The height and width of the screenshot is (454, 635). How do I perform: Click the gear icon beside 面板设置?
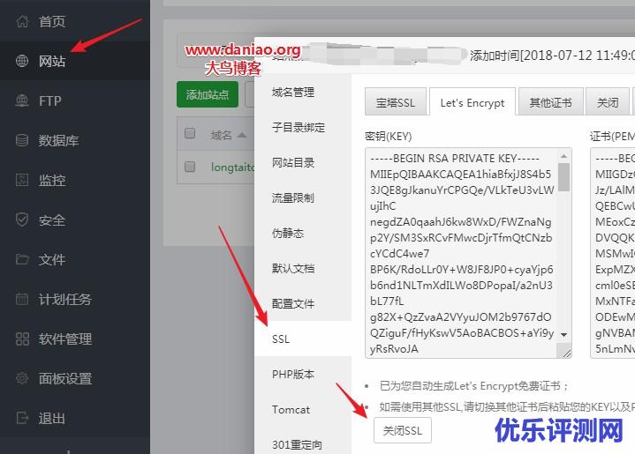(22, 378)
